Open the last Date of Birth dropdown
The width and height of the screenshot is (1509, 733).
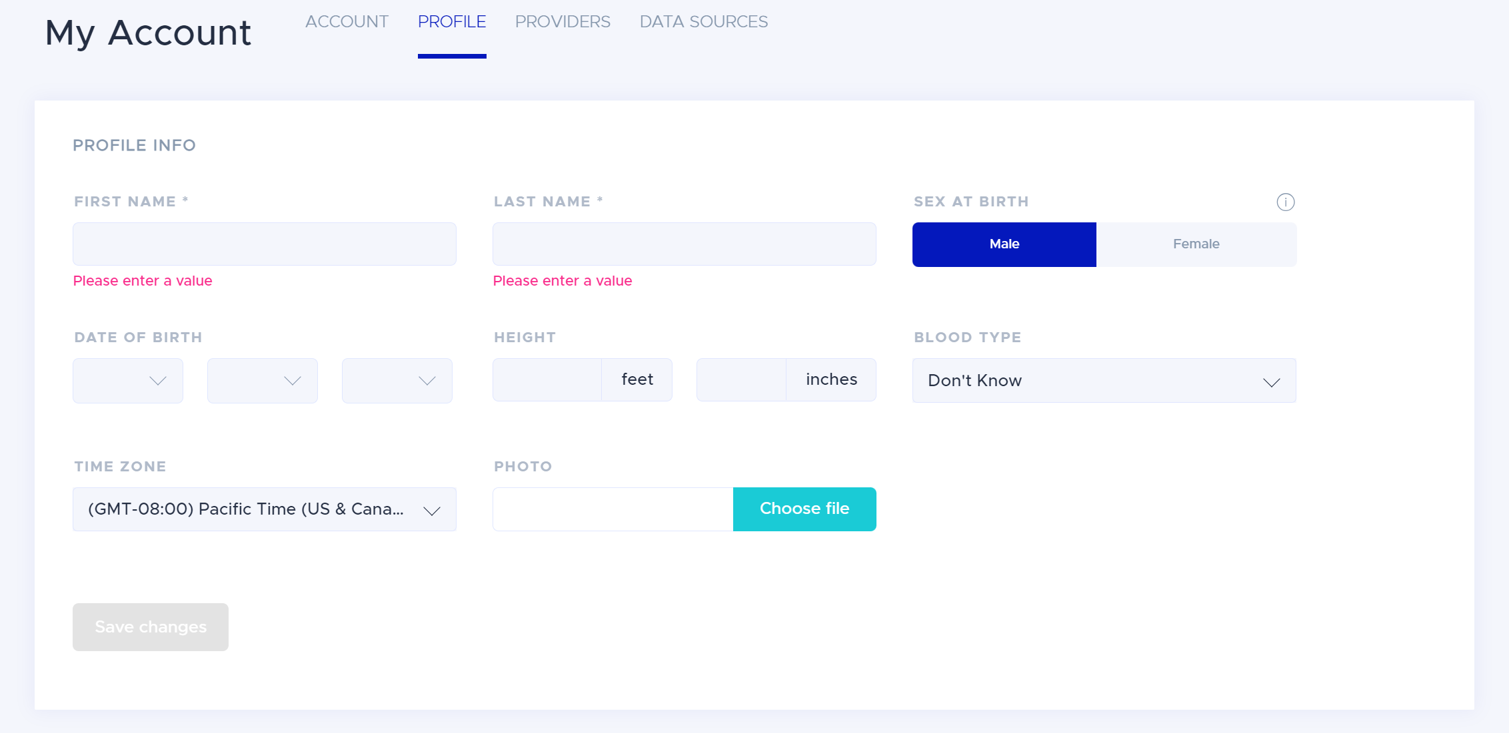tap(397, 381)
